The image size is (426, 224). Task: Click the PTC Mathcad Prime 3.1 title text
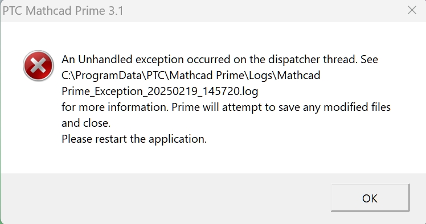tap(63, 11)
